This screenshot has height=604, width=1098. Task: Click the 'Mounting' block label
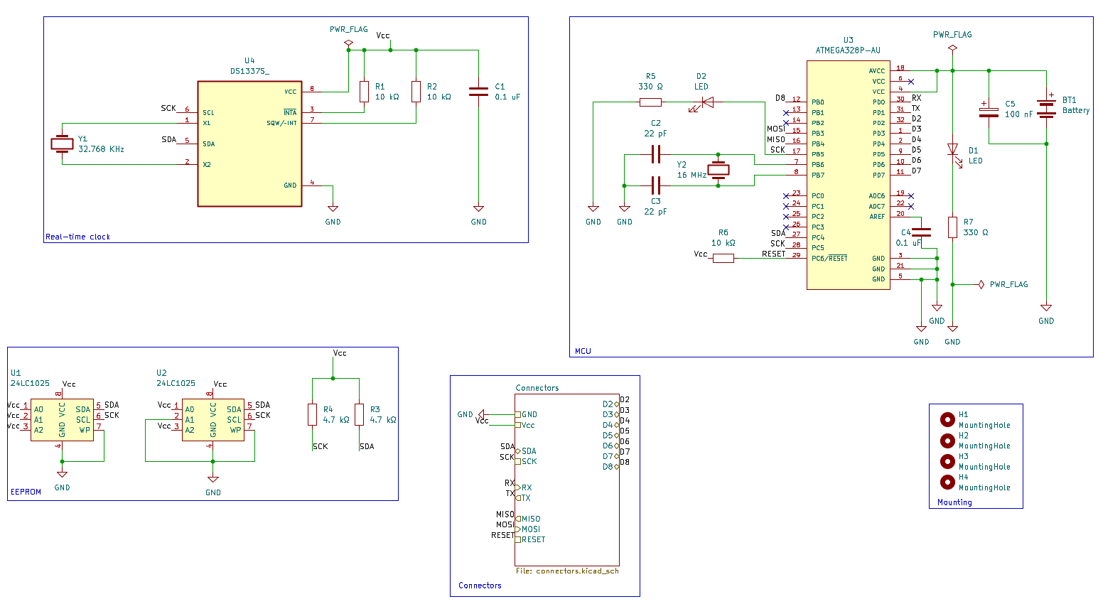pyautogui.click(x=954, y=502)
